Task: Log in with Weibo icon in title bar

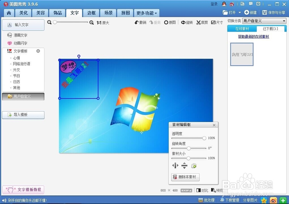Action: 232,4
